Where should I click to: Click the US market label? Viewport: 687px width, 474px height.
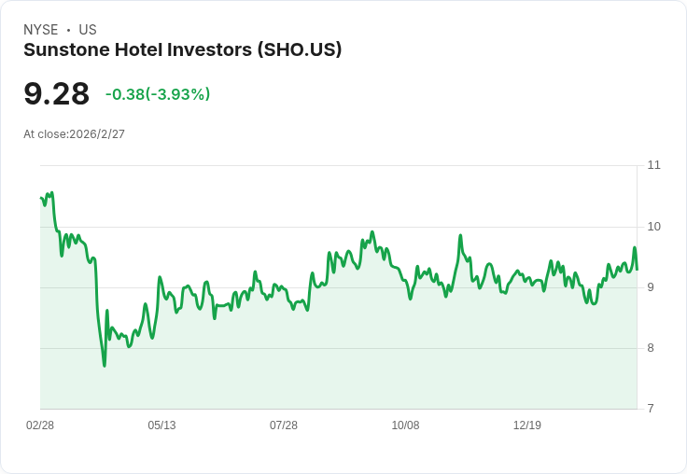pyautogui.click(x=88, y=30)
